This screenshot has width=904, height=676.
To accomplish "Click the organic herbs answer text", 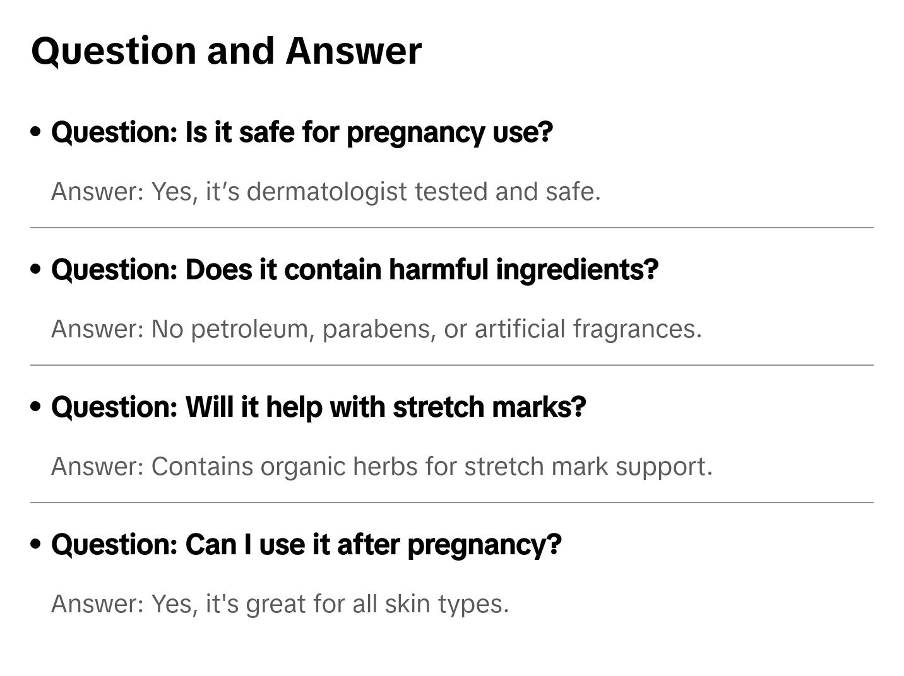I will [x=381, y=467].
